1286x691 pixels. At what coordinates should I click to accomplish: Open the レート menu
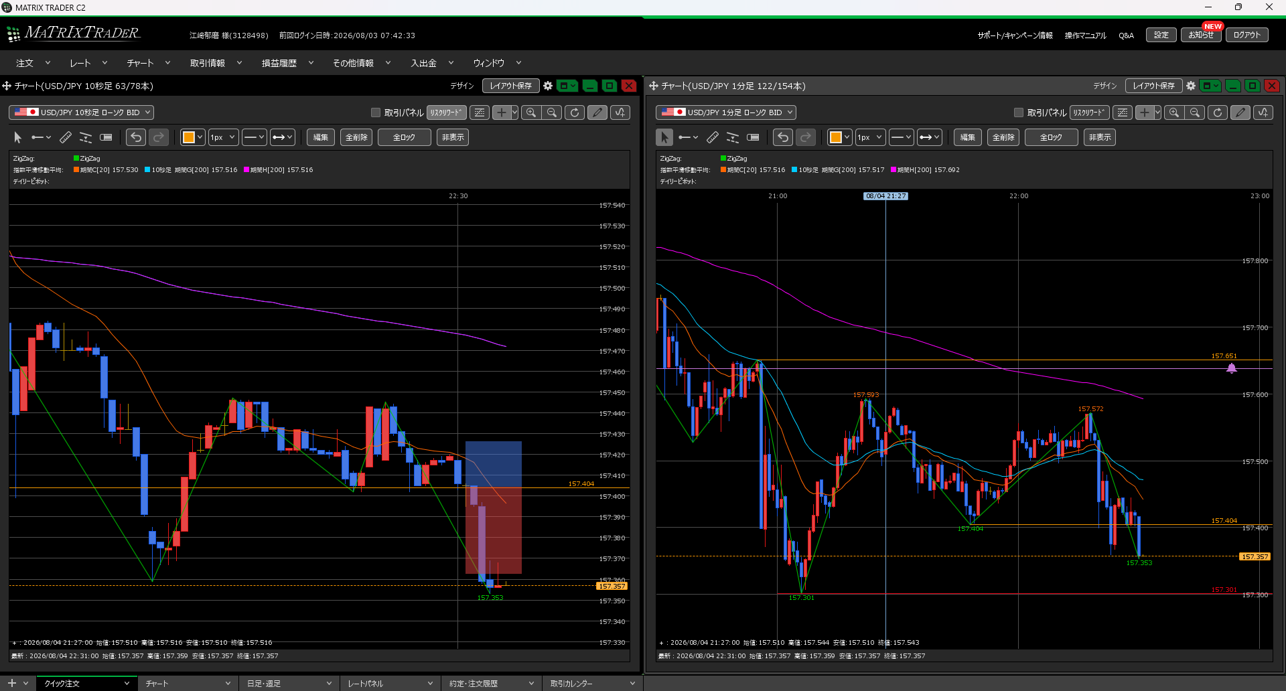click(88, 63)
